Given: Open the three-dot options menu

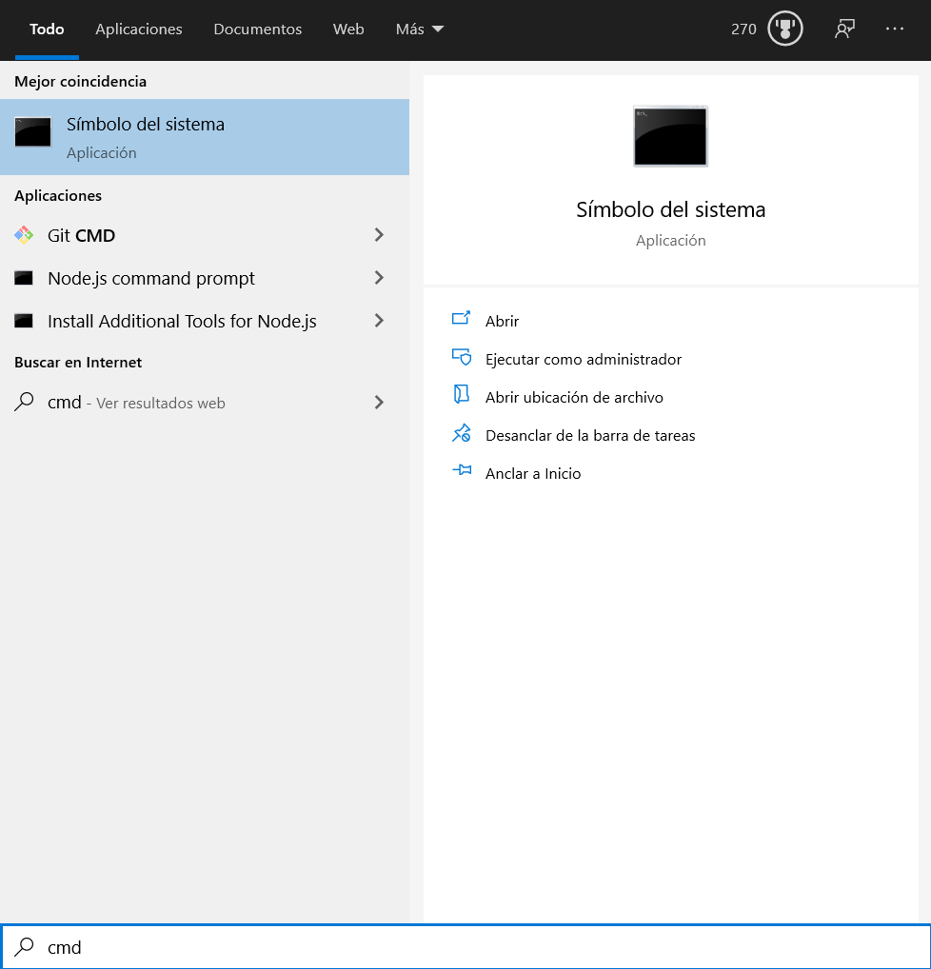Looking at the screenshot, I should [x=894, y=29].
